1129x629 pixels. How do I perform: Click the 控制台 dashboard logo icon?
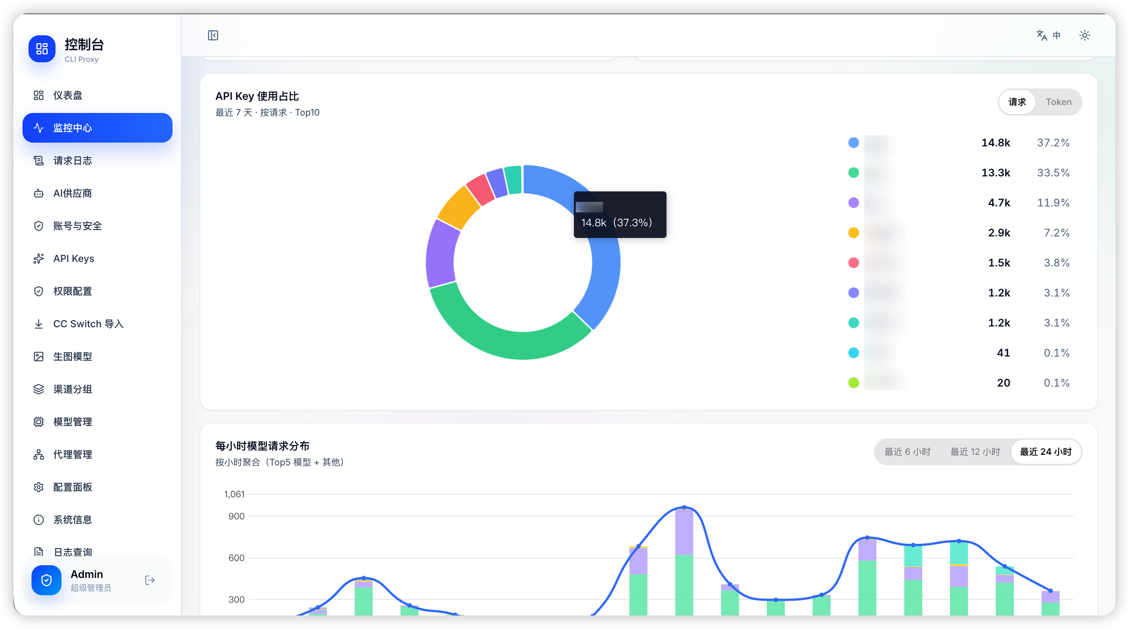[42, 49]
